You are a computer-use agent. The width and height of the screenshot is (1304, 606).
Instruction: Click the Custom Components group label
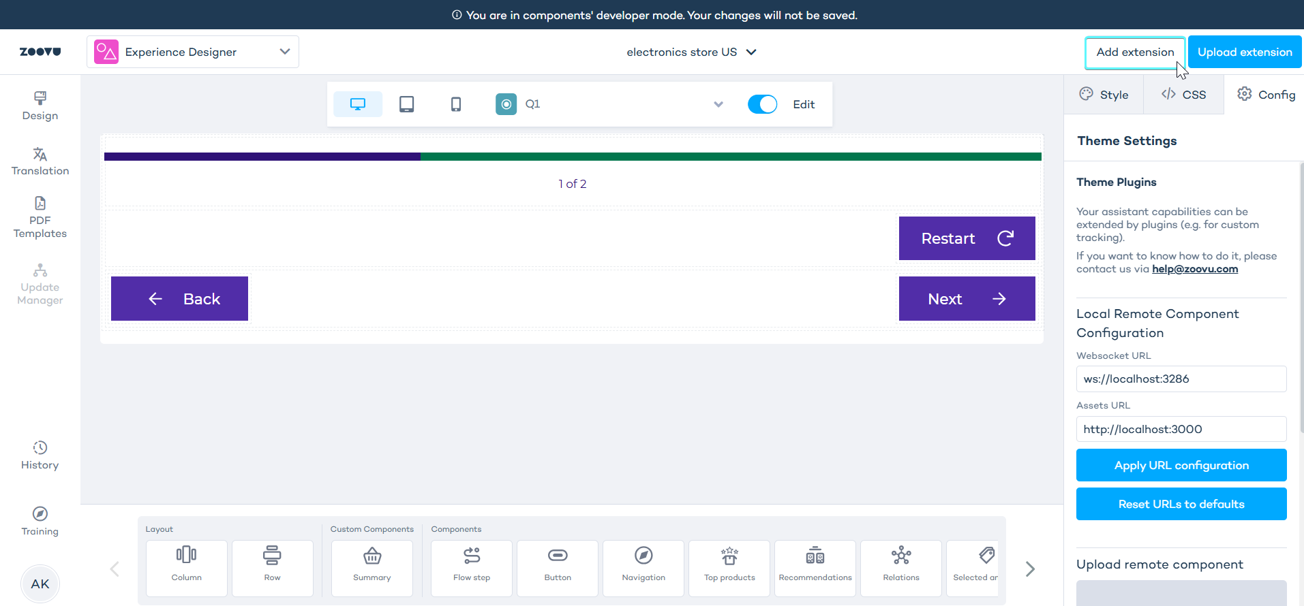pyautogui.click(x=372, y=529)
